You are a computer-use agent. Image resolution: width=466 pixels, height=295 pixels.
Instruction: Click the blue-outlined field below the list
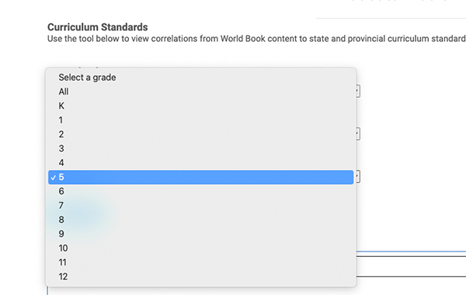point(411,254)
